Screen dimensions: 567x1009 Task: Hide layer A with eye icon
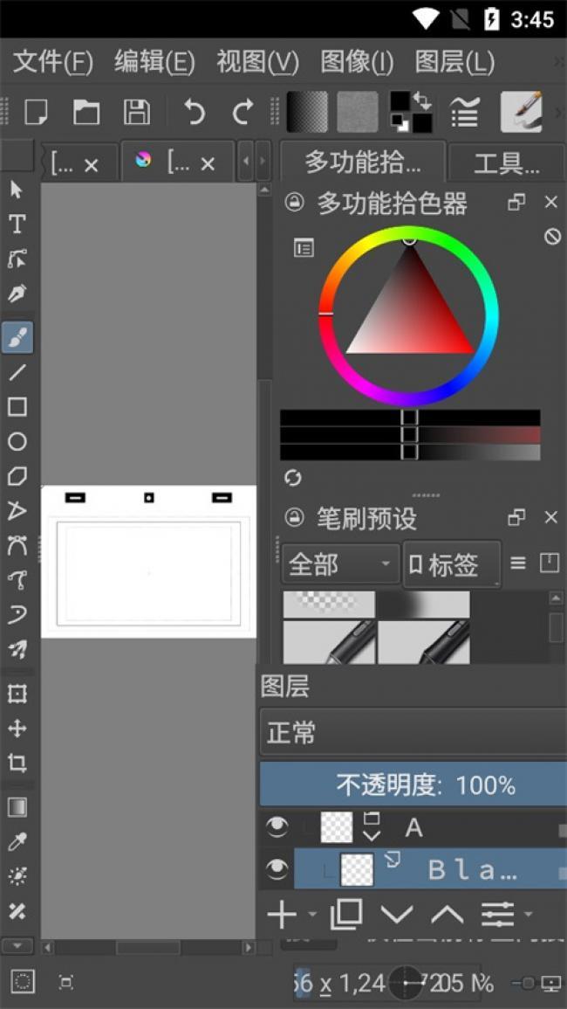(277, 827)
